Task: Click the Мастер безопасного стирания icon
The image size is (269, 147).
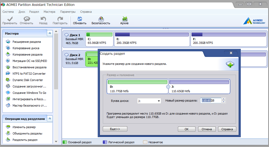Action: tap(8, 106)
